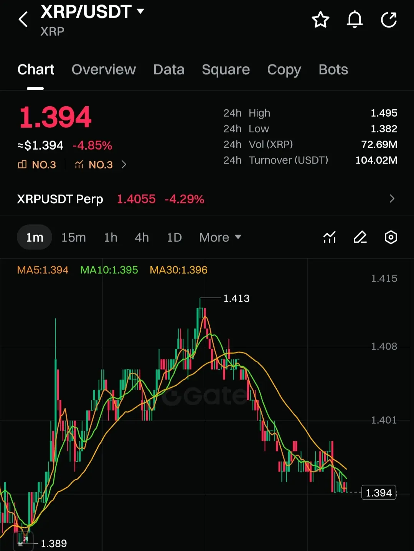This screenshot has width=414, height=551.
Task: Switch to the Square tab
Action: (x=226, y=69)
